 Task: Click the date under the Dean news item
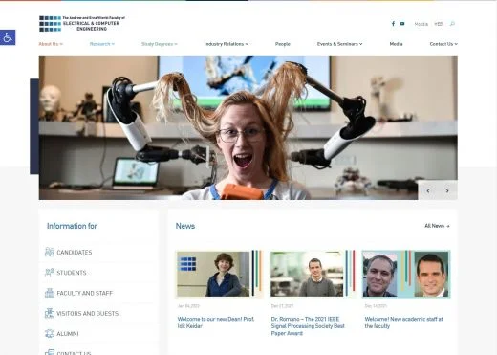(x=188, y=306)
